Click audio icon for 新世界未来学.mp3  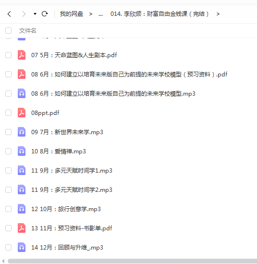(22, 132)
